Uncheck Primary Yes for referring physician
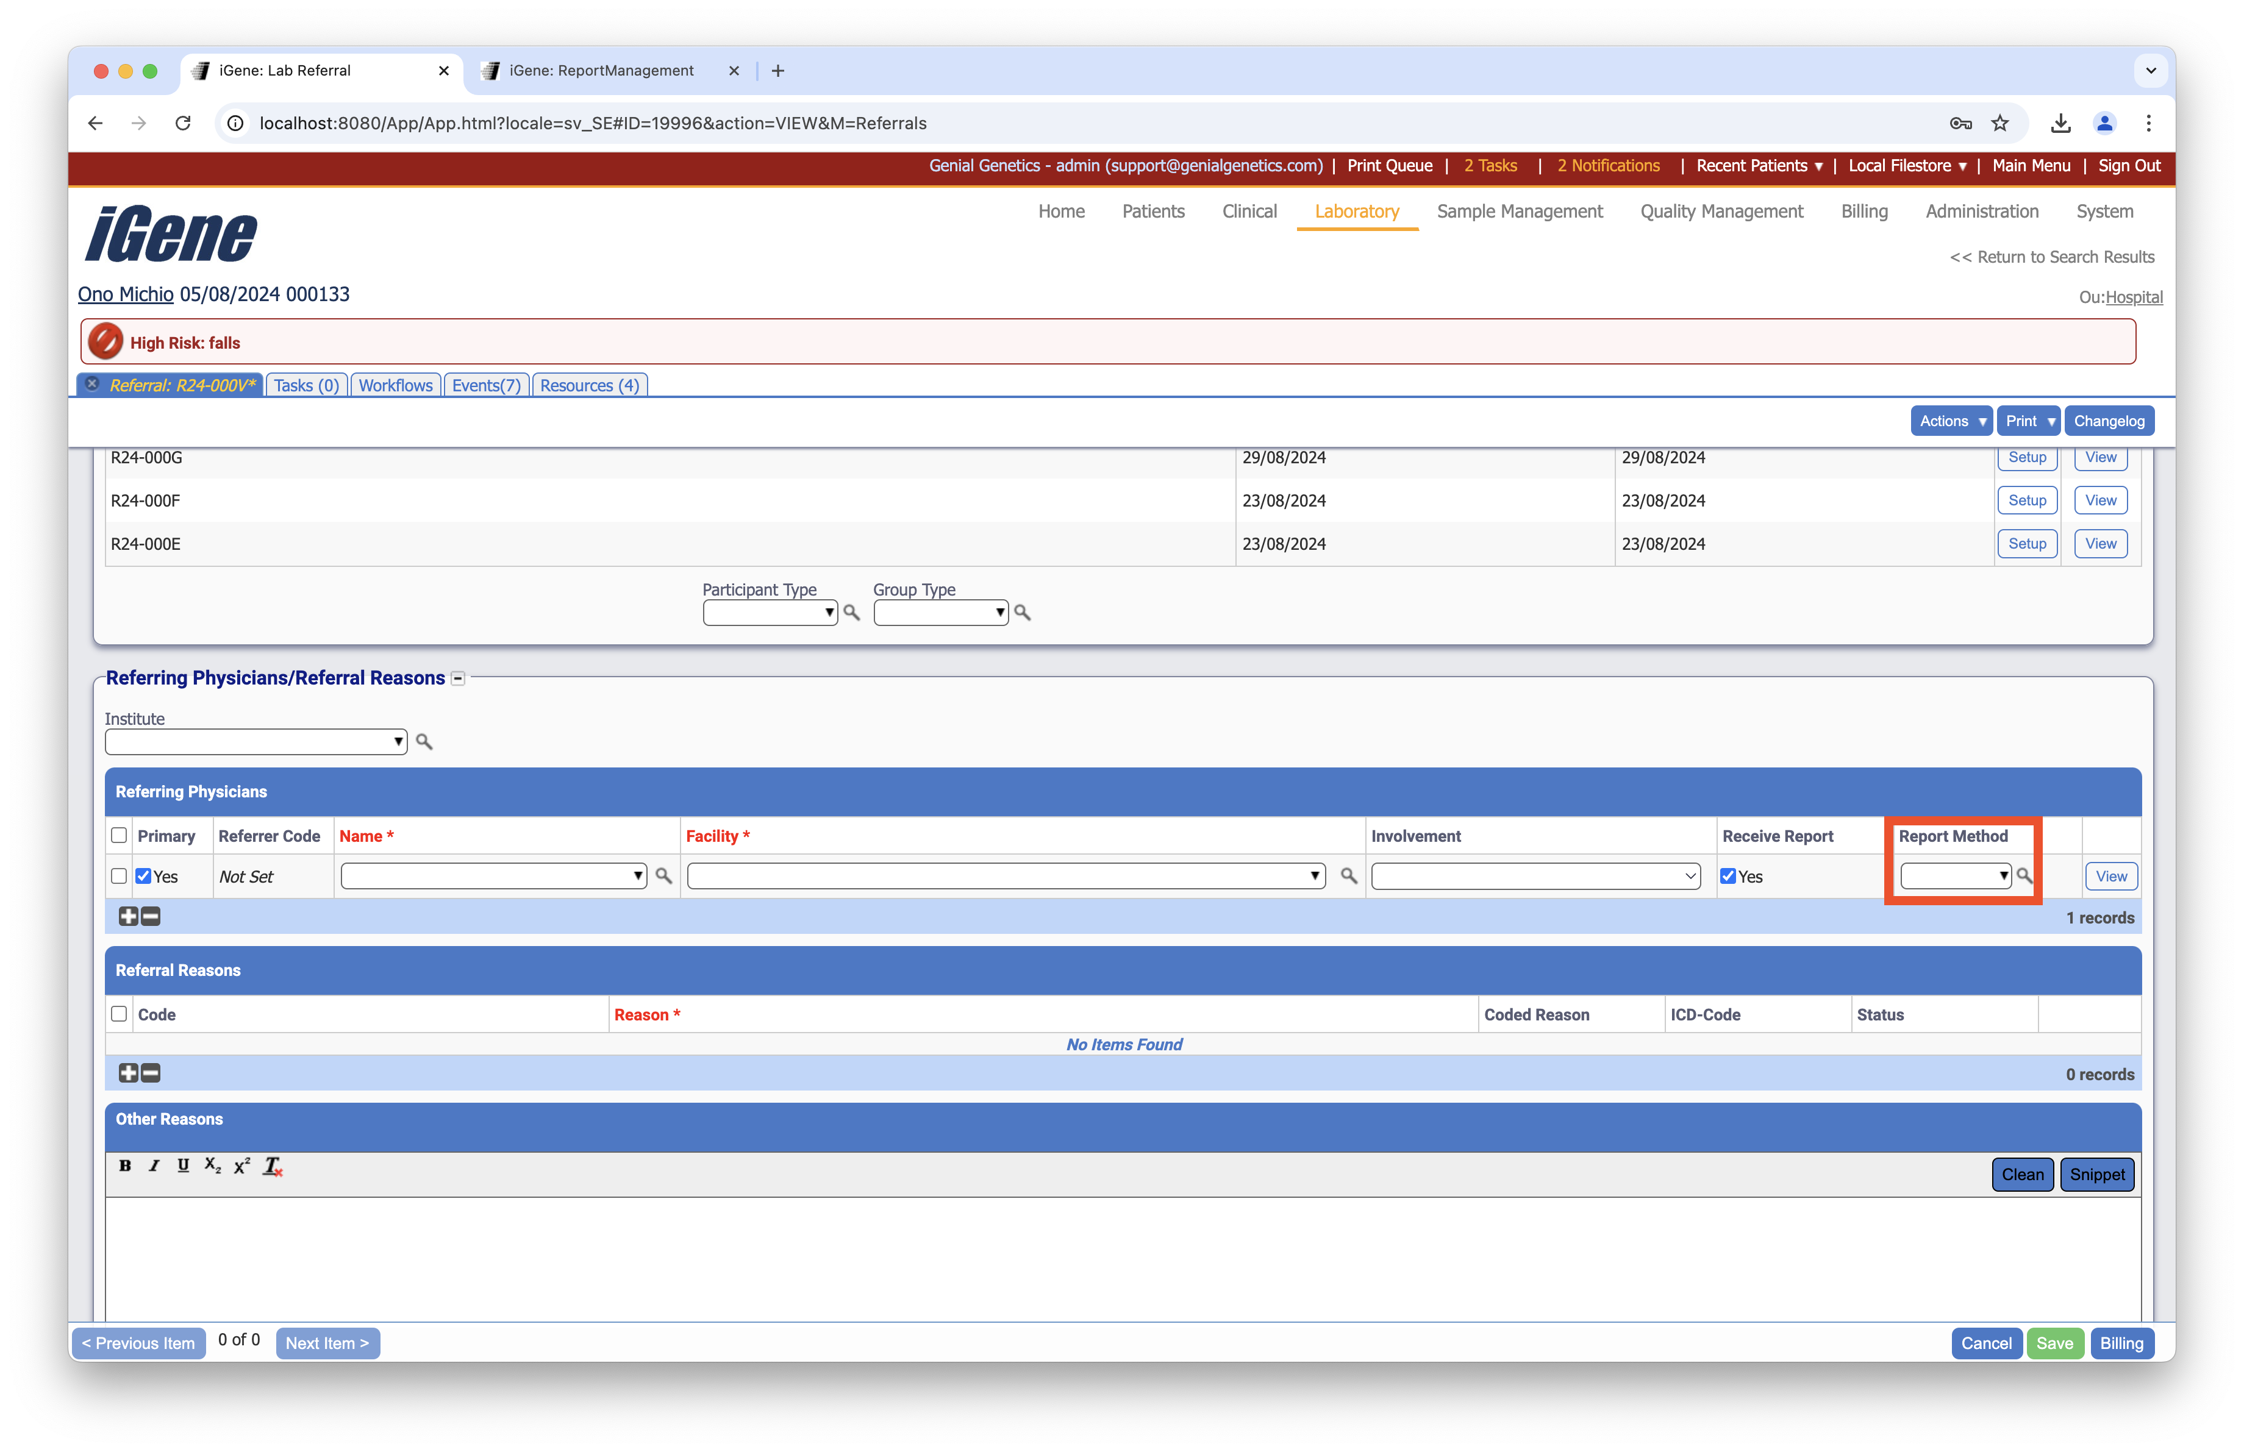The image size is (2244, 1452). 143,875
